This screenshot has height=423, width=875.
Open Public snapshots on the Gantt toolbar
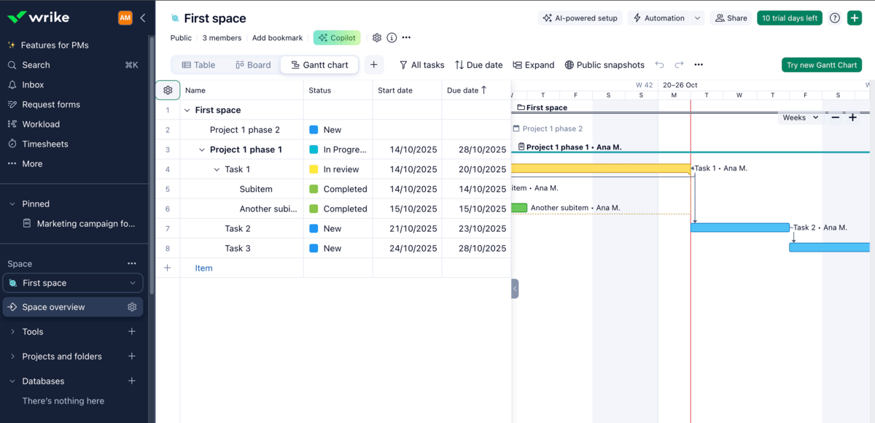pyautogui.click(x=604, y=65)
